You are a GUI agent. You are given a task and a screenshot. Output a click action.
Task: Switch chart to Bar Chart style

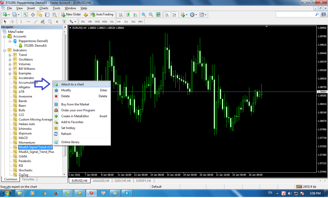click(x=121, y=14)
